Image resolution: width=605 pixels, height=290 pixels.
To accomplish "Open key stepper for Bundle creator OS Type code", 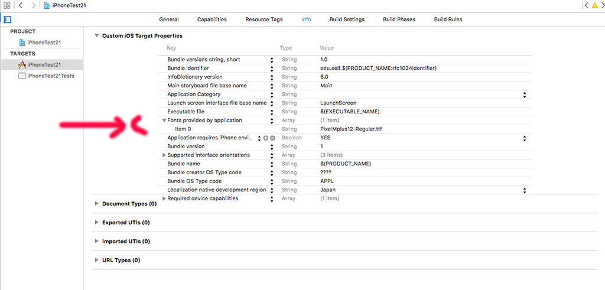I will click(272, 172).
